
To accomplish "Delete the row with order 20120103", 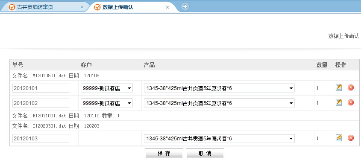I will click(x=351, y=138).
